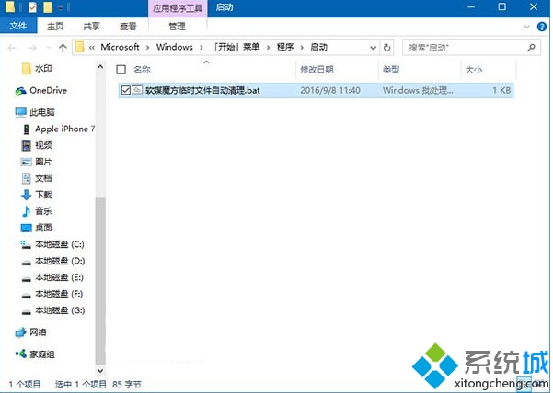
Task: Expand the ribbon using the chevron
Action: click(527, 27)
